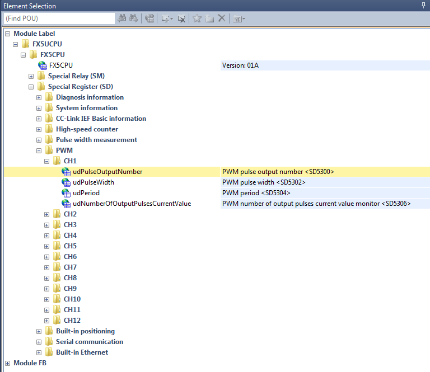
Task: Click the add library icon
Action: (165, 18)
